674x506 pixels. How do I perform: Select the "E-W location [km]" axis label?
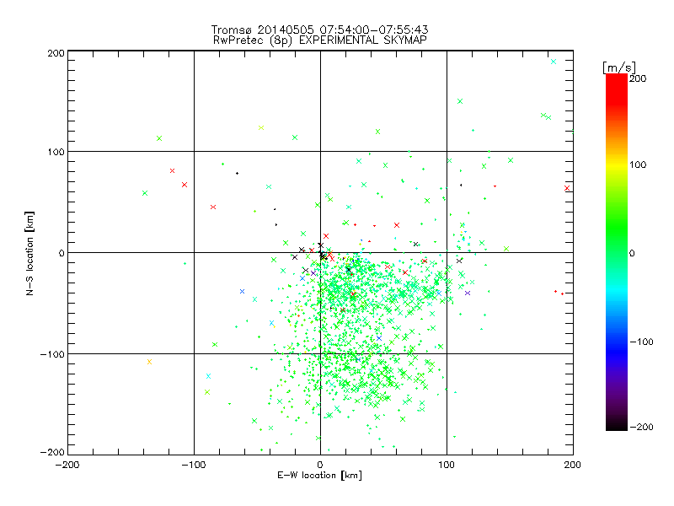[x=319, y=476]
